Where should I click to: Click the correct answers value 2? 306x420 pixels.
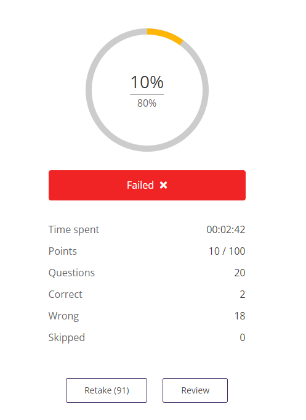pyautogui.click(x=243, y=294)
